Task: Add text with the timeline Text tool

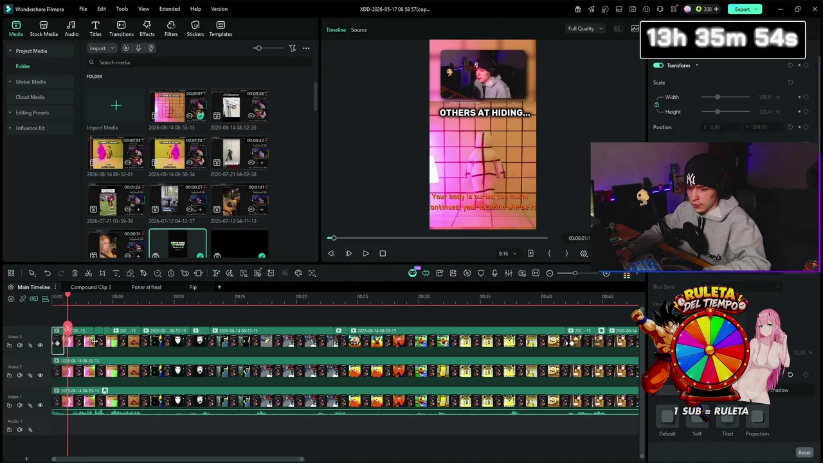Action: (x=116, y=273)
